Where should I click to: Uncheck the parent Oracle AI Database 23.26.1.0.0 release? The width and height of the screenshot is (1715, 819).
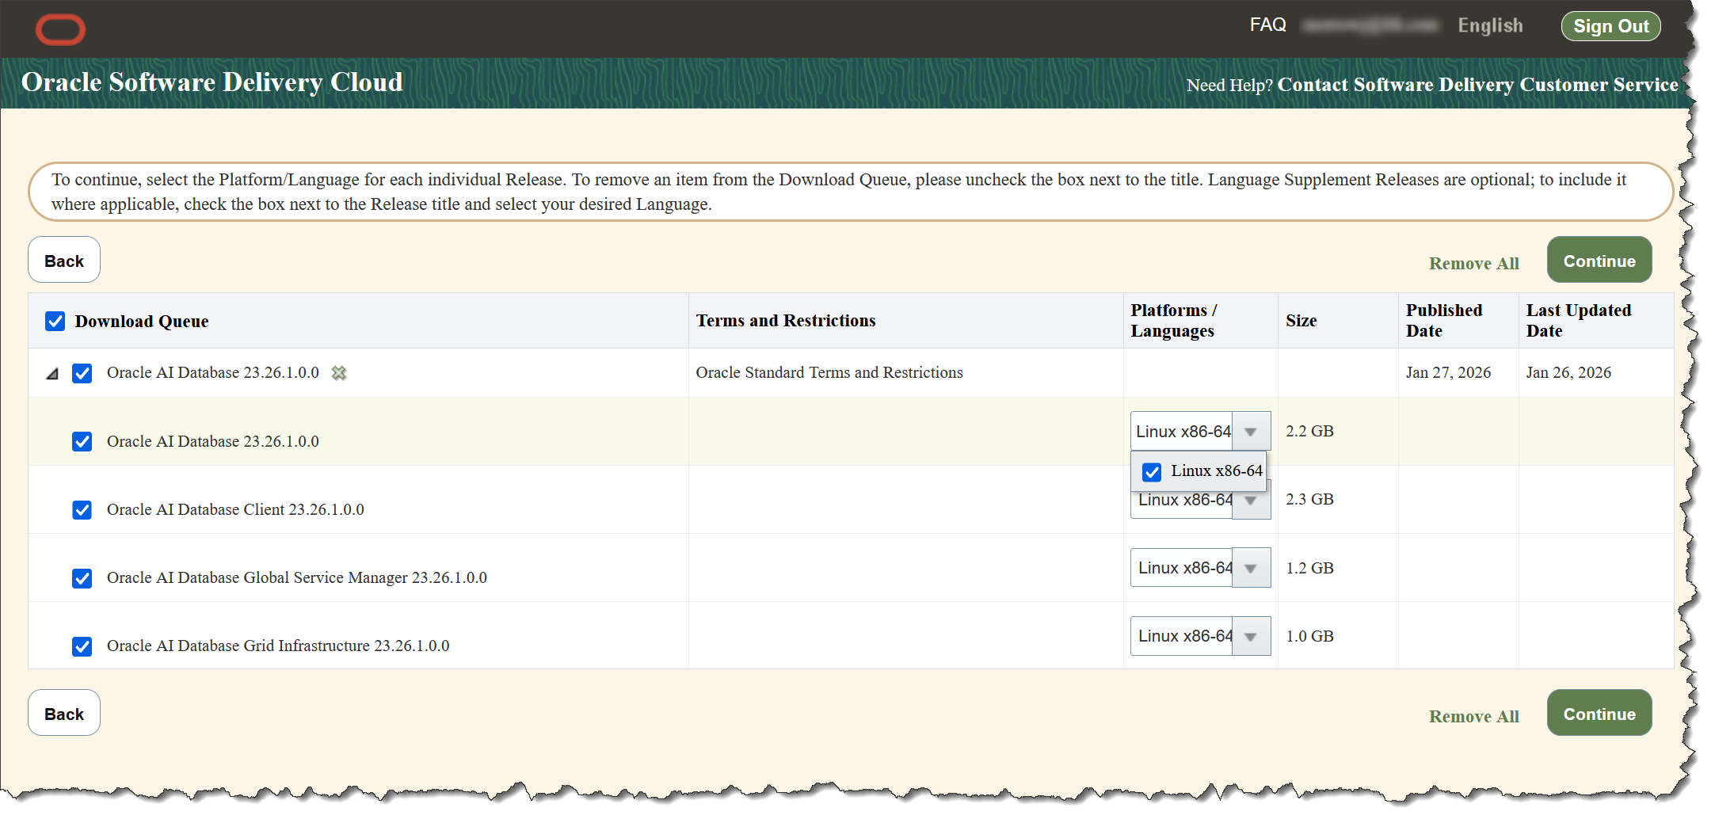pos(82,374)
